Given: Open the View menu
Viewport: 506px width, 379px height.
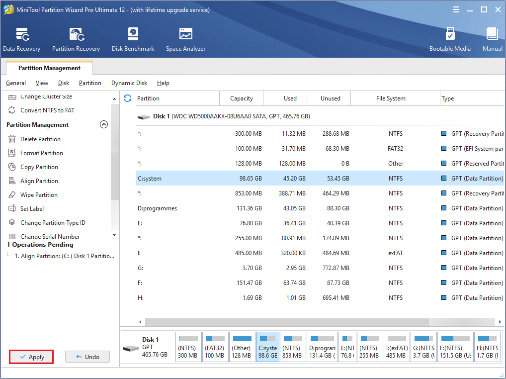Looking at the screenshot, I should (x=42, y=83).
